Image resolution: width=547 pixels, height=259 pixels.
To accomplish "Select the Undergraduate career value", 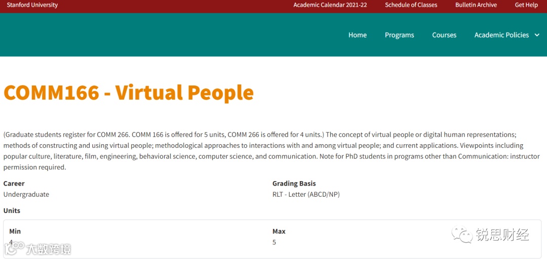I will (26, 195).
